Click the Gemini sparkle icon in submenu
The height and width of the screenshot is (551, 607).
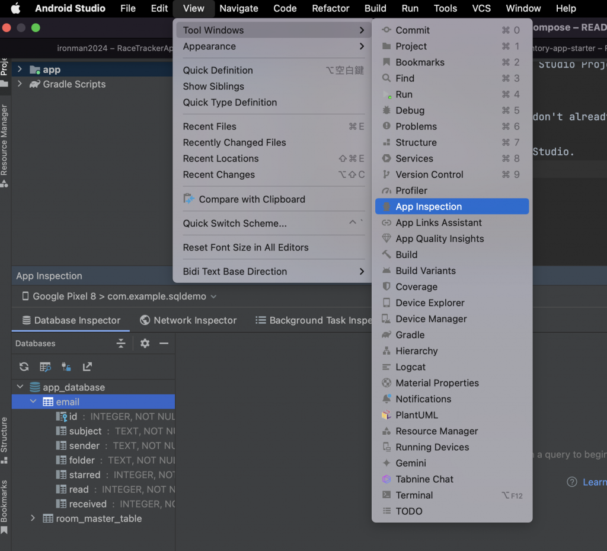386,463
